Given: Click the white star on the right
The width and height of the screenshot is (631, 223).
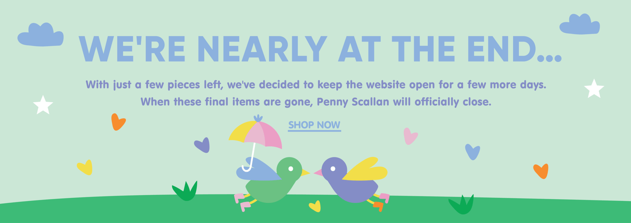Looking at the screenshot, I should [x=594, y=89].
